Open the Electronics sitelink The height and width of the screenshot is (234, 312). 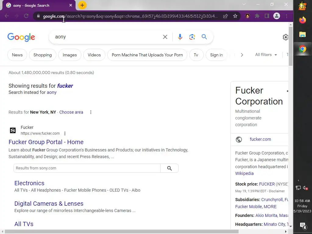tap(29, 183)
